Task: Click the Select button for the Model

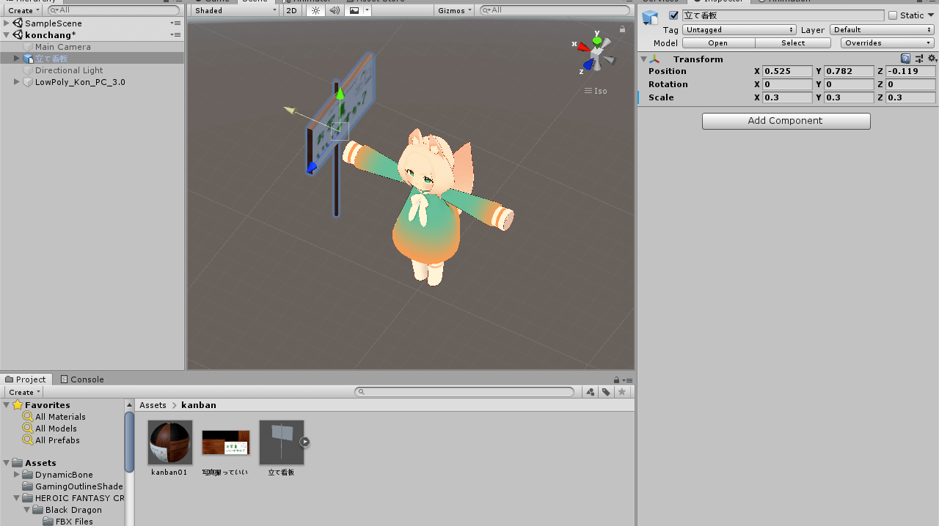Action: tap(793, 42)
